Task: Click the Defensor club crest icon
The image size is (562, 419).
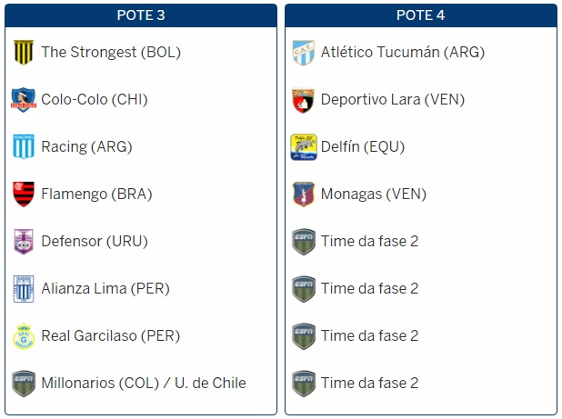Action: [x=23, y=242]
